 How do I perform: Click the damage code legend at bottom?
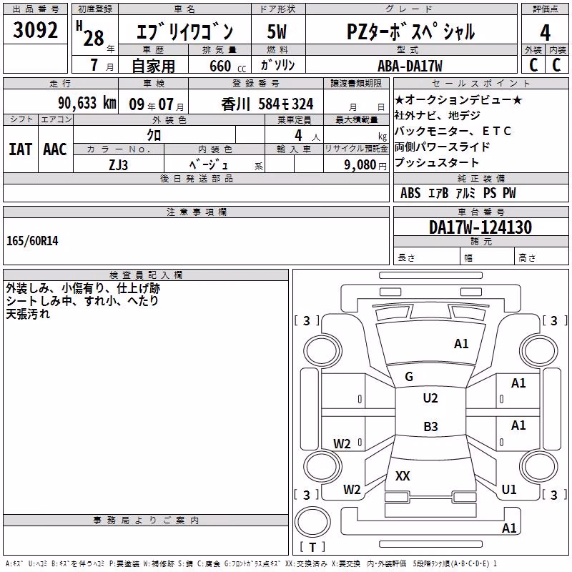point(251,564)
